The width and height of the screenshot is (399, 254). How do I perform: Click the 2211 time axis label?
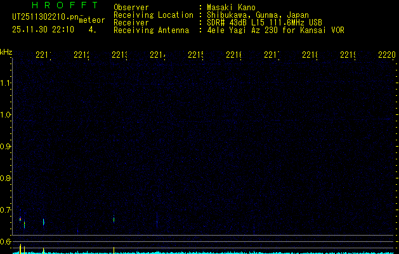point(44,55)
